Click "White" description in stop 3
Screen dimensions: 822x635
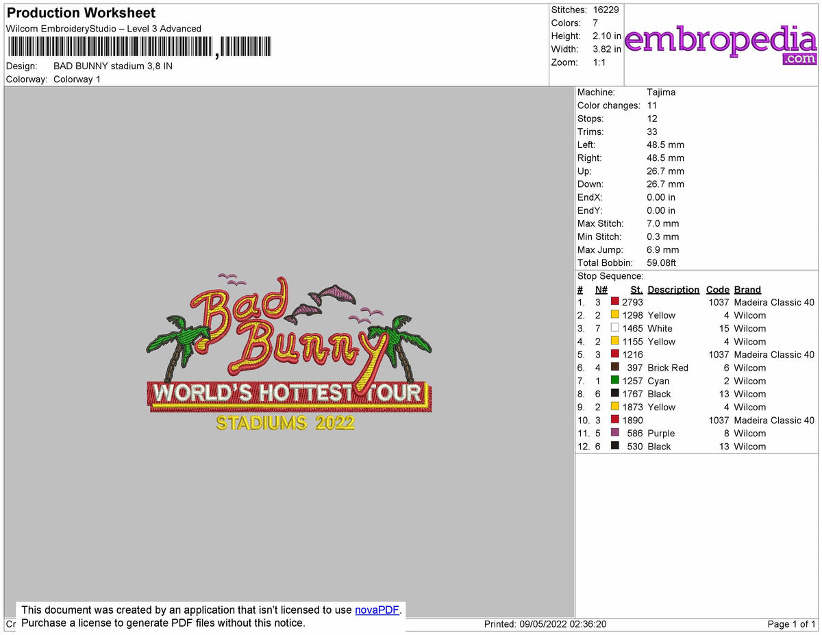point(660,329)
